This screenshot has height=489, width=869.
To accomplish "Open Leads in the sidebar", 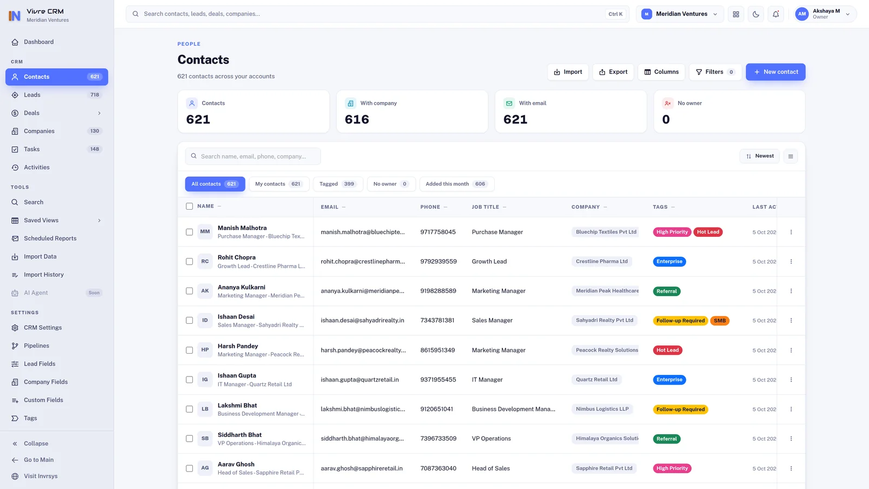I will tap(56, 95).
